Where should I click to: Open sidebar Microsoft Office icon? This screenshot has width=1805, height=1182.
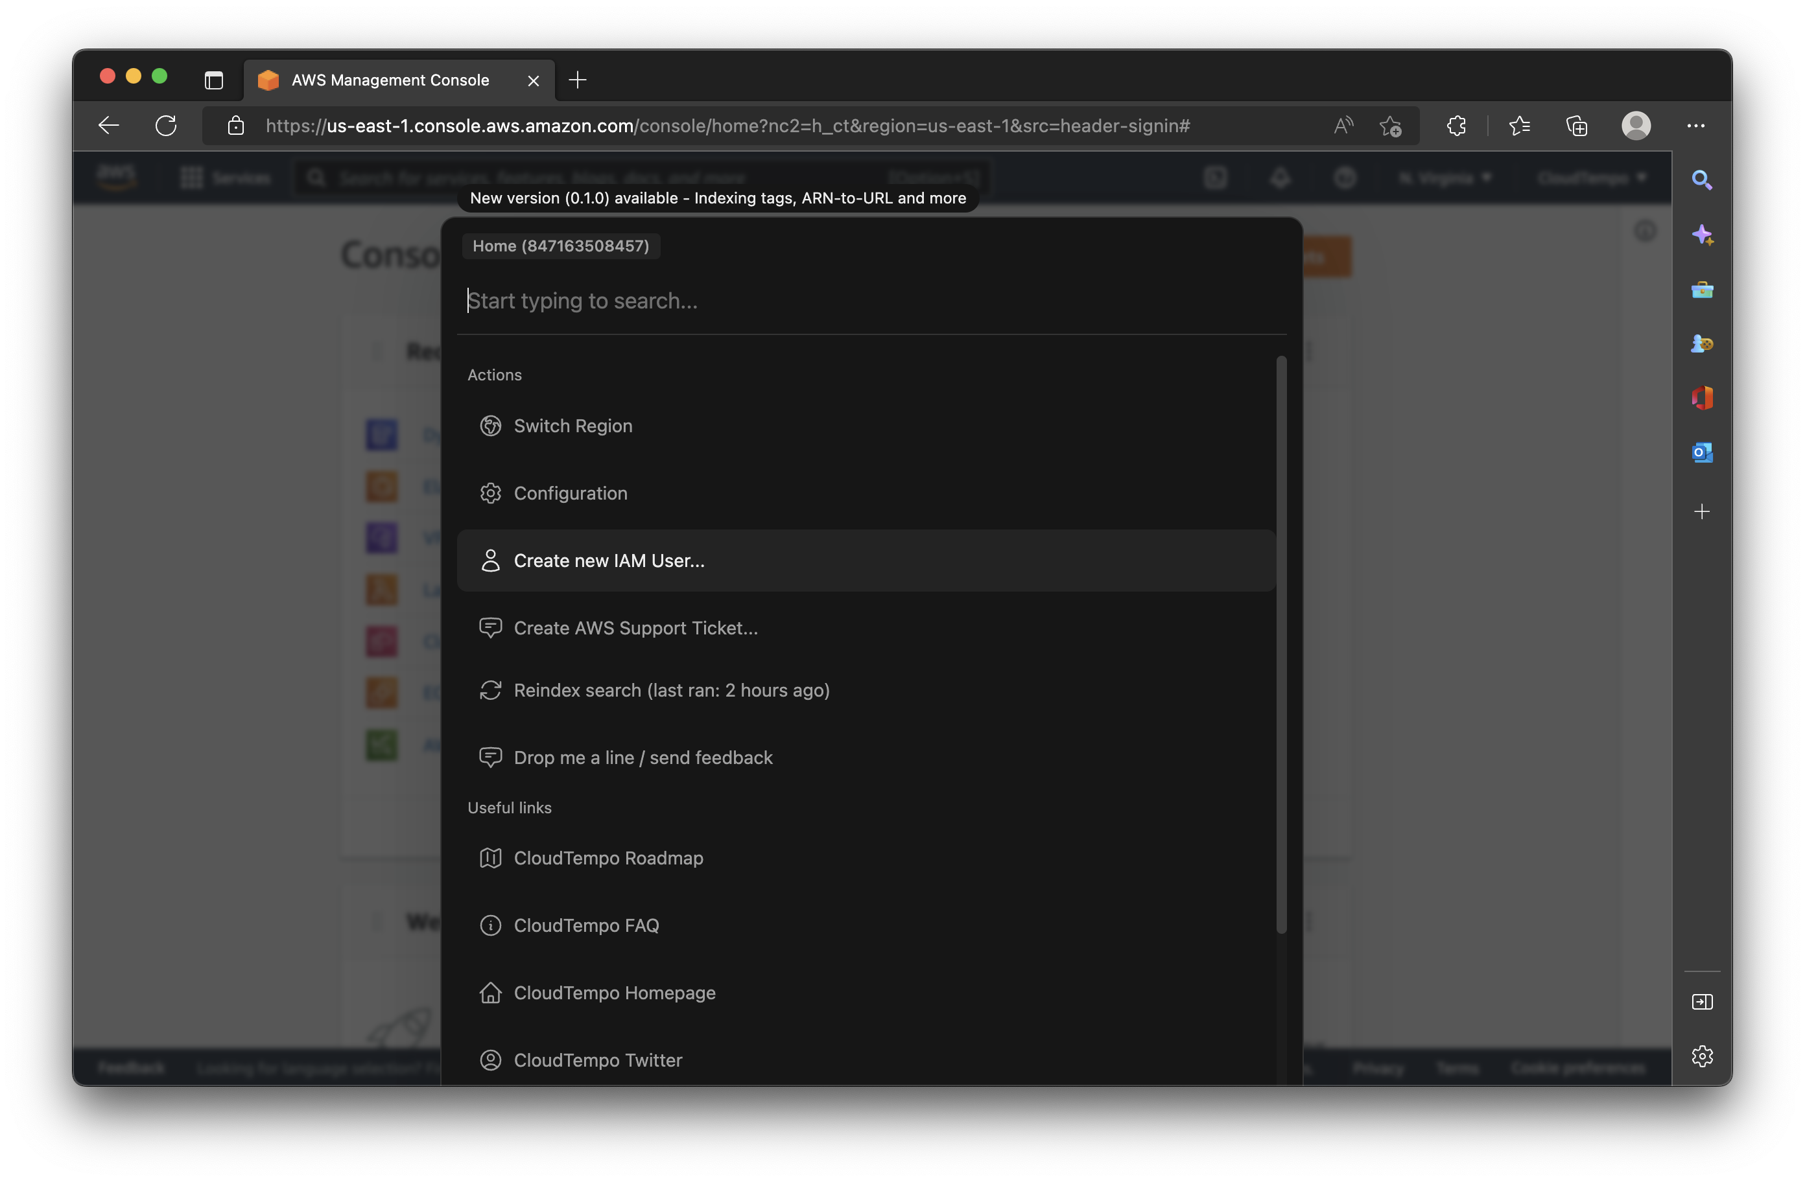coord(1702,397)
